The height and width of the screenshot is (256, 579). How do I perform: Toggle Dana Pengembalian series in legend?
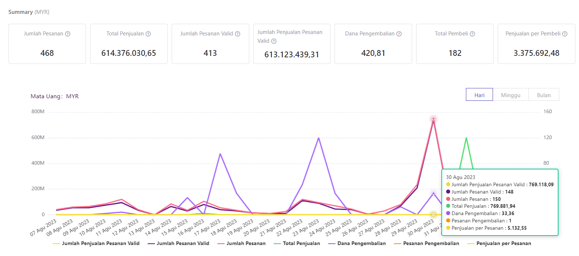[x=357, y=244]
